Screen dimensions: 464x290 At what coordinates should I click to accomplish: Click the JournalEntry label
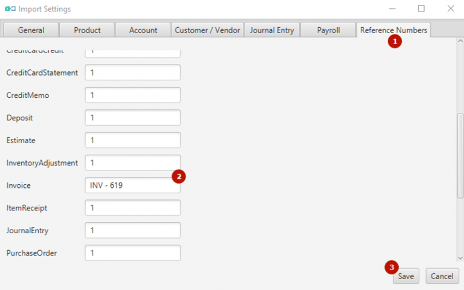coord(27,231)
